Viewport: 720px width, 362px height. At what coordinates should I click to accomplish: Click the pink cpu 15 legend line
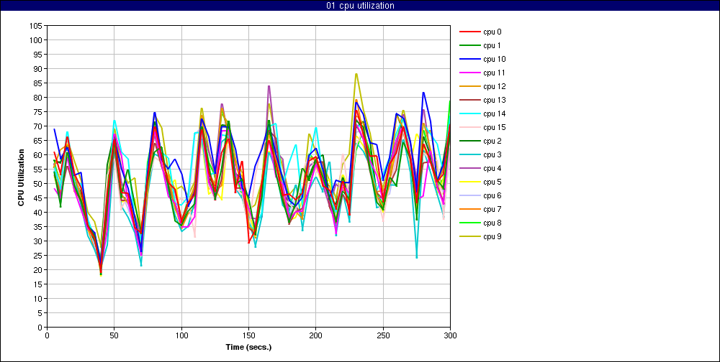click(469, 127)
